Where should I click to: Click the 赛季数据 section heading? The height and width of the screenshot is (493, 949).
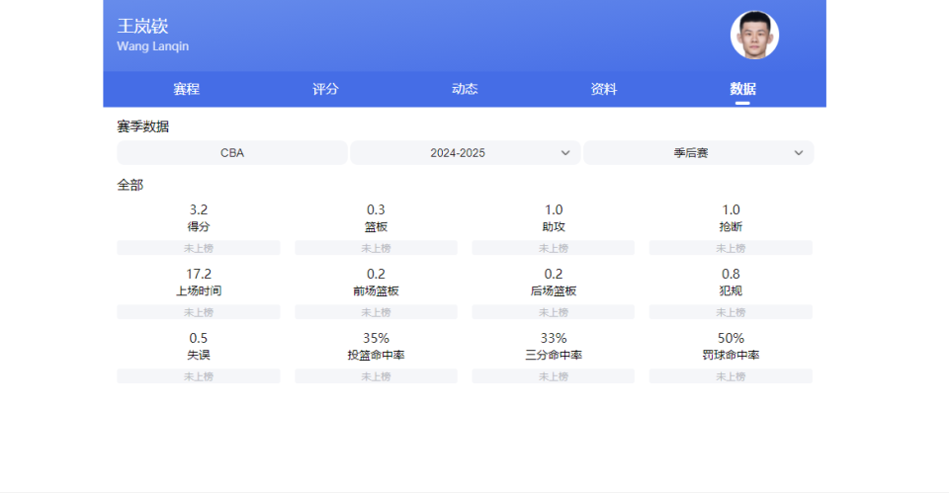[142, 126]
